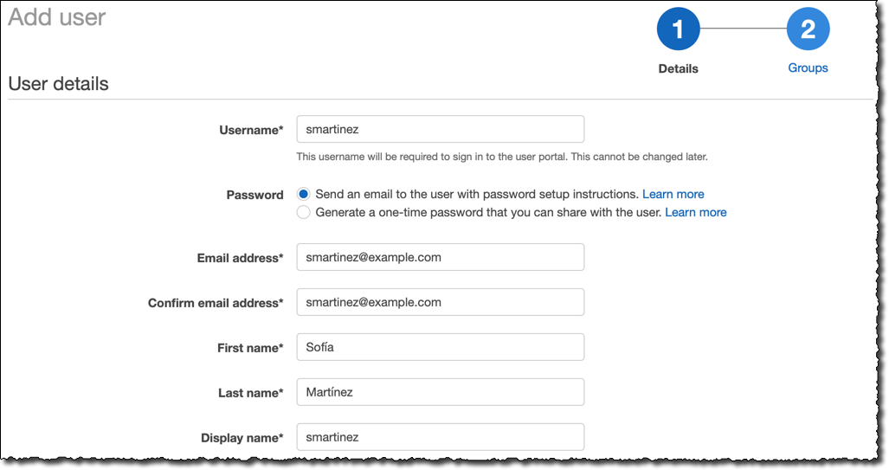Select the Details step label
889x470 pixels.
point(678,68)
